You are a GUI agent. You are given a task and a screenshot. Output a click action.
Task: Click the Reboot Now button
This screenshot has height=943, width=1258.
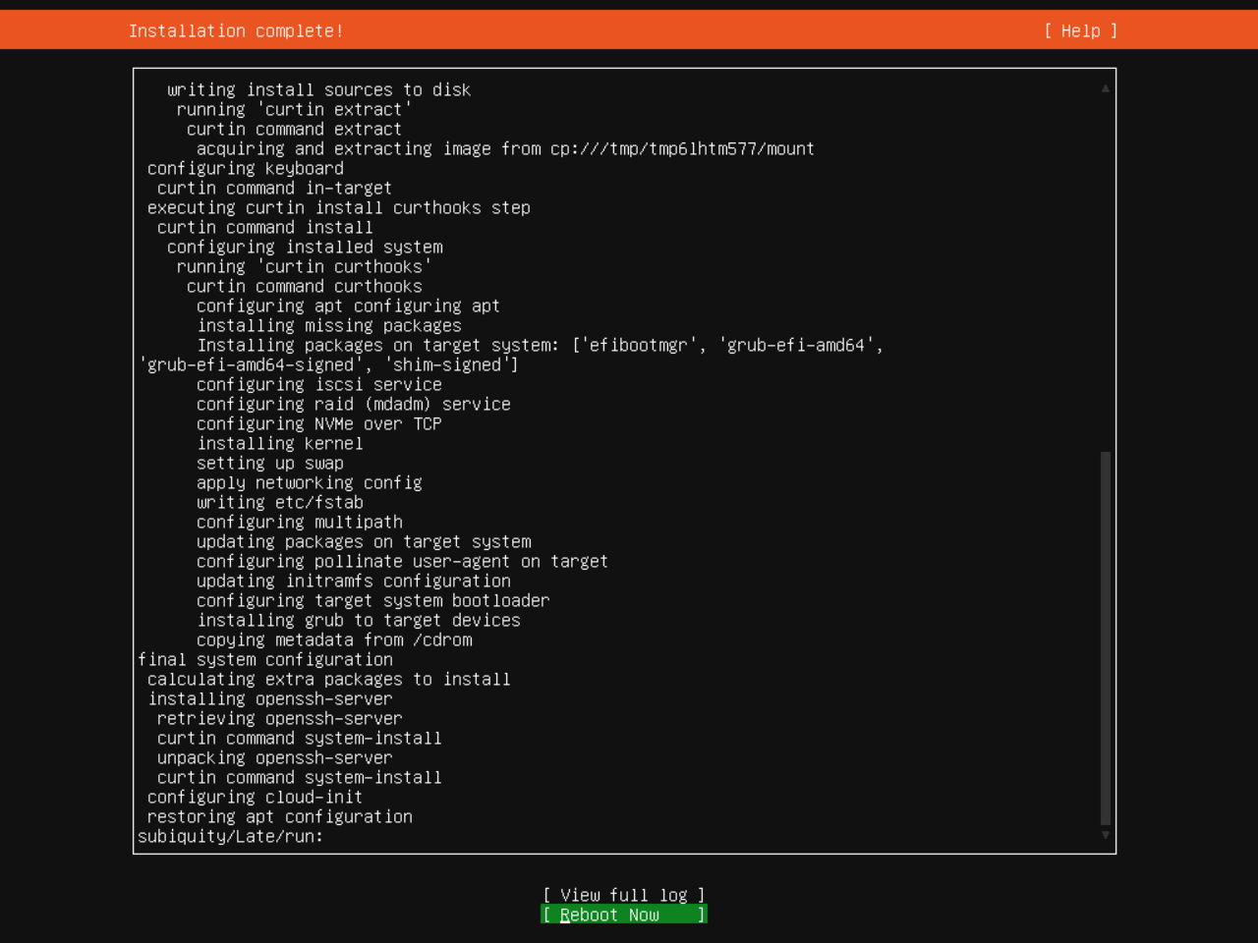[624, 915]
